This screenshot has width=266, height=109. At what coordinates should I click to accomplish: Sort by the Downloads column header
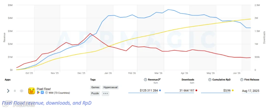coord(188,80)
